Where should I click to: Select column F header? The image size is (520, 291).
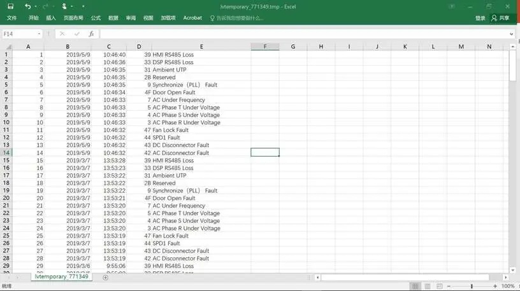[x=265, y=46]
